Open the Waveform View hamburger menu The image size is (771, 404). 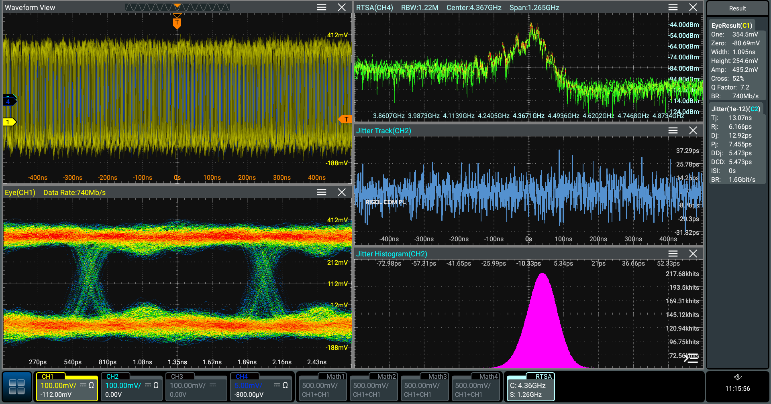[x=321, y=7]
